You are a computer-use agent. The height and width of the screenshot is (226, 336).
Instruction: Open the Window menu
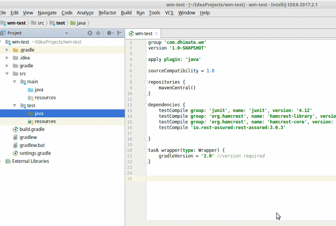click(x=187, y=13)
